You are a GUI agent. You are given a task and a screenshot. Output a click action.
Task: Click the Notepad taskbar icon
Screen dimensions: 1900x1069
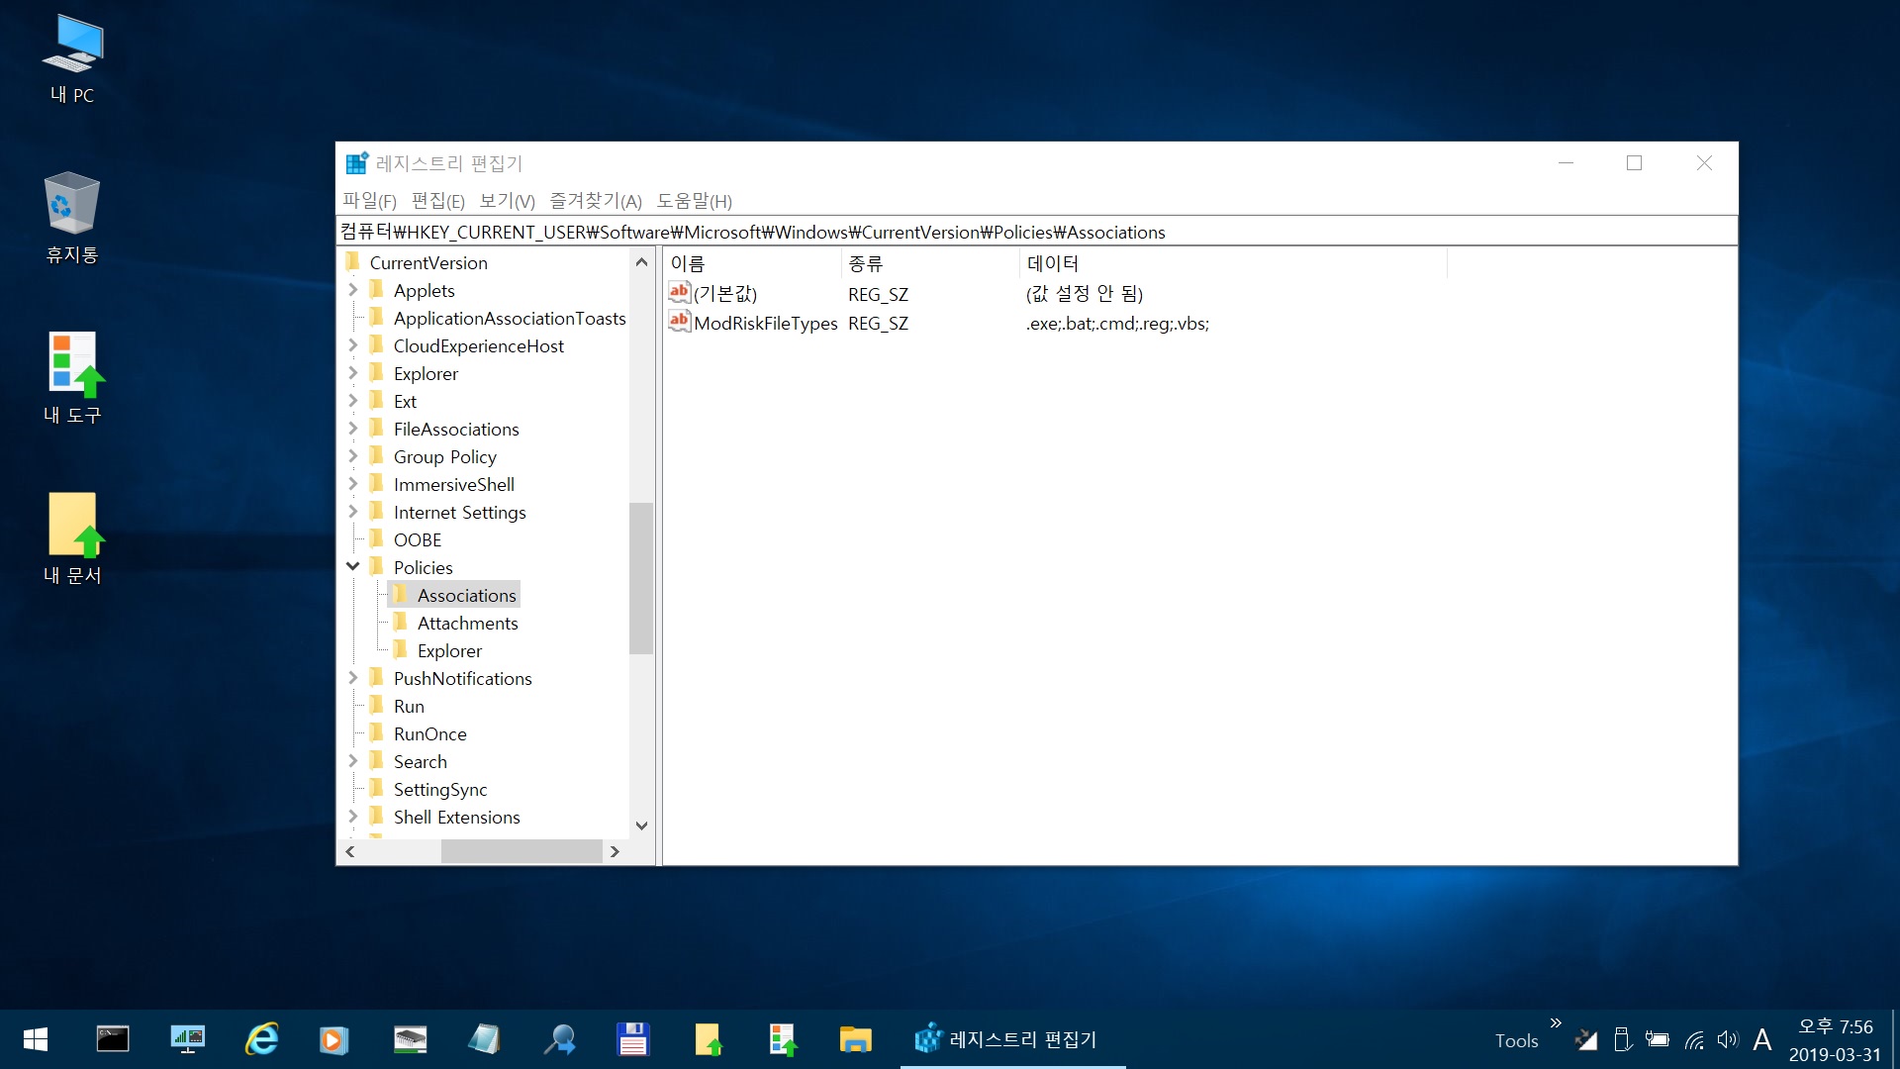pos(483,1039)
